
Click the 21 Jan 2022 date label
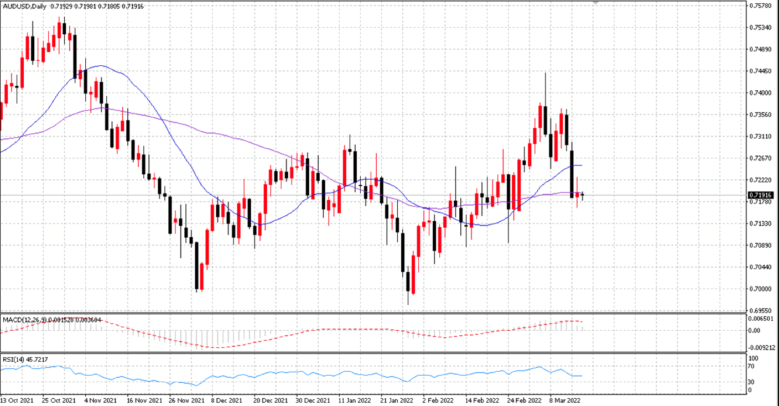(x=397, y=399)
